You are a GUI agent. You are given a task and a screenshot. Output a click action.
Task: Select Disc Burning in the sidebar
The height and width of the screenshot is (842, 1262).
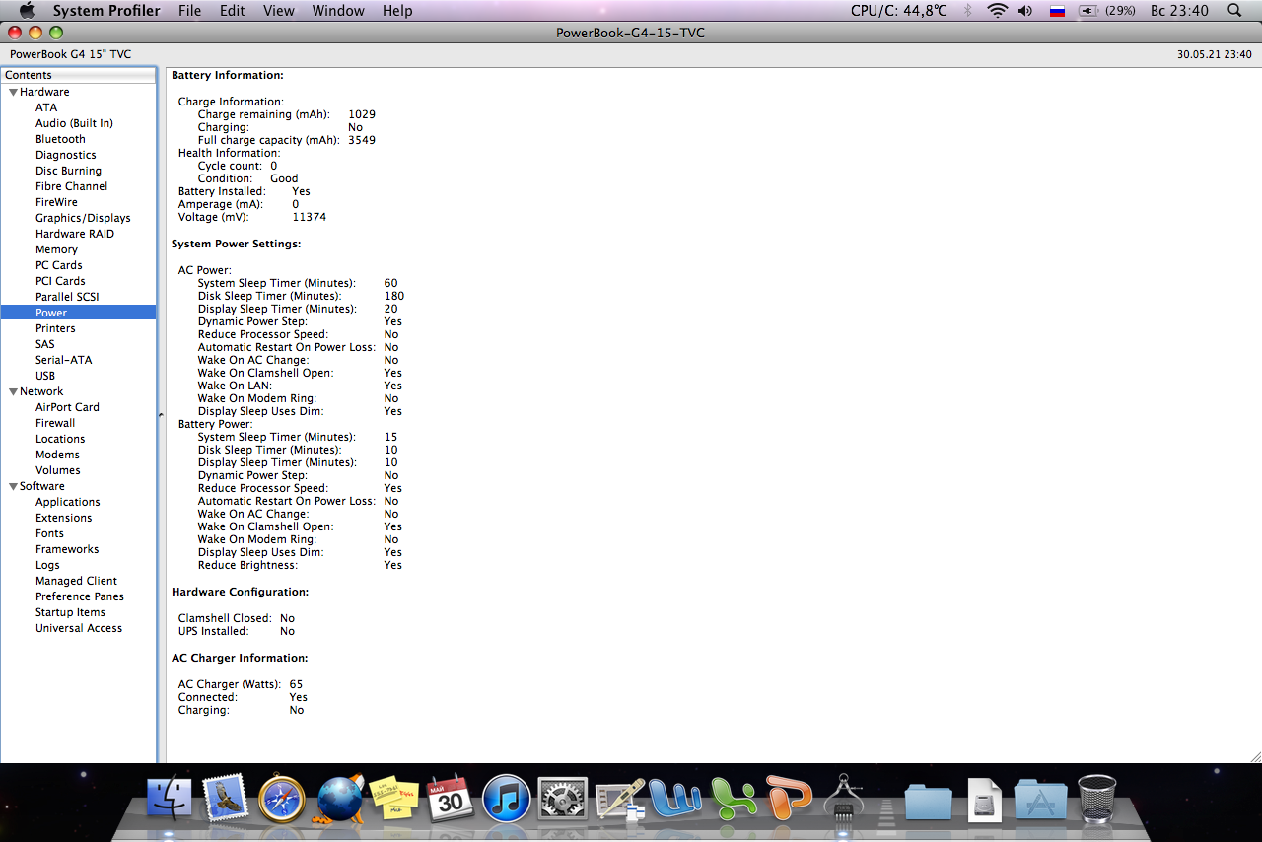tap(78, 171)
